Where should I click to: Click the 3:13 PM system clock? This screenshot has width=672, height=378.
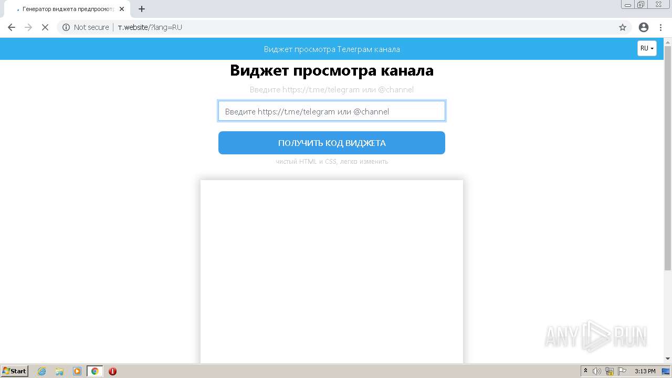645,371
